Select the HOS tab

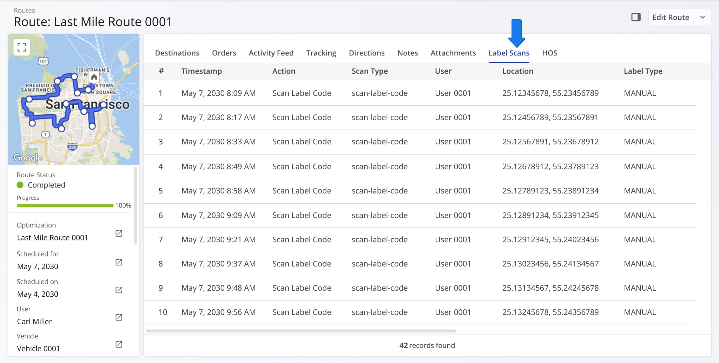[549, 53]
